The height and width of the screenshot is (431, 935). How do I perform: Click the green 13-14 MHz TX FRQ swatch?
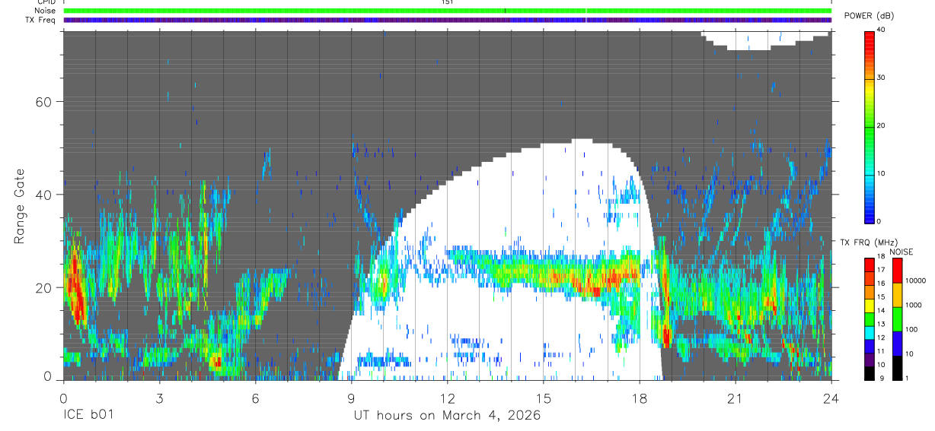click(870, 319)
